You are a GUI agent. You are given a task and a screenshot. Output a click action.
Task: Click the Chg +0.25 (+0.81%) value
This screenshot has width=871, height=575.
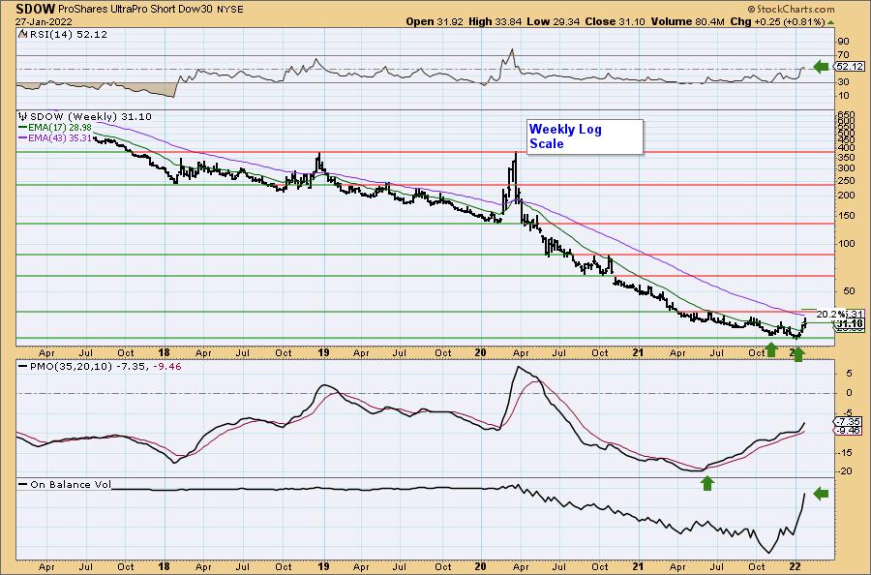pos(777,21)
